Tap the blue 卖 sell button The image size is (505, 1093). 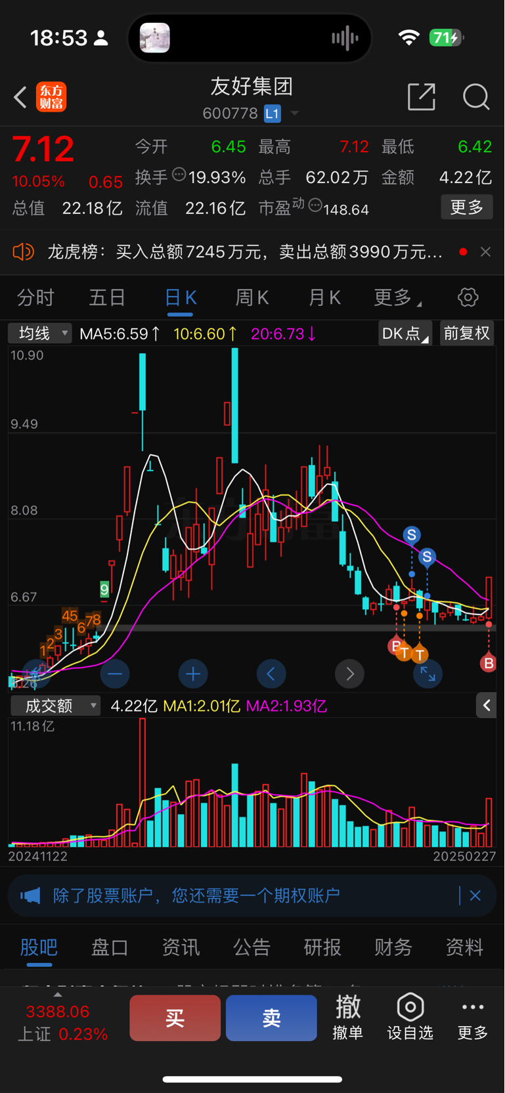pos(271,1018)
